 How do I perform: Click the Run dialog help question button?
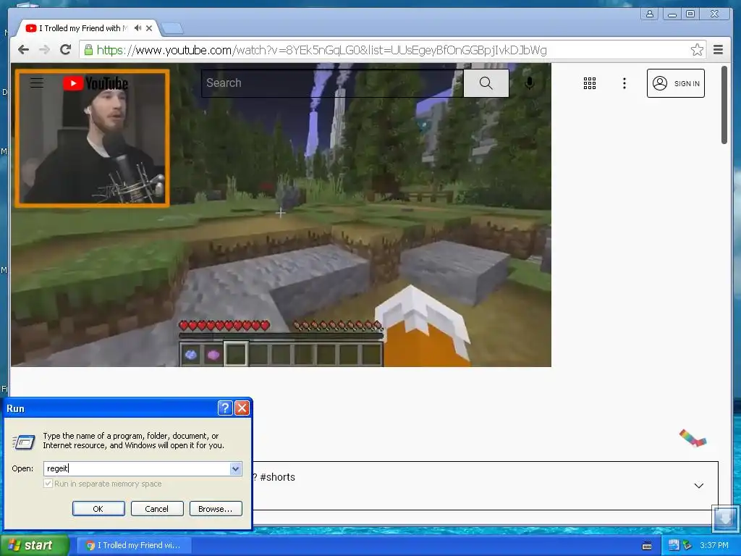[x=225, y=408]
